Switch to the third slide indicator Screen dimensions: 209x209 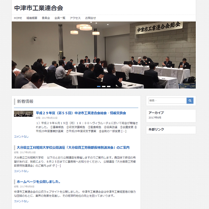tap(109, 86)
